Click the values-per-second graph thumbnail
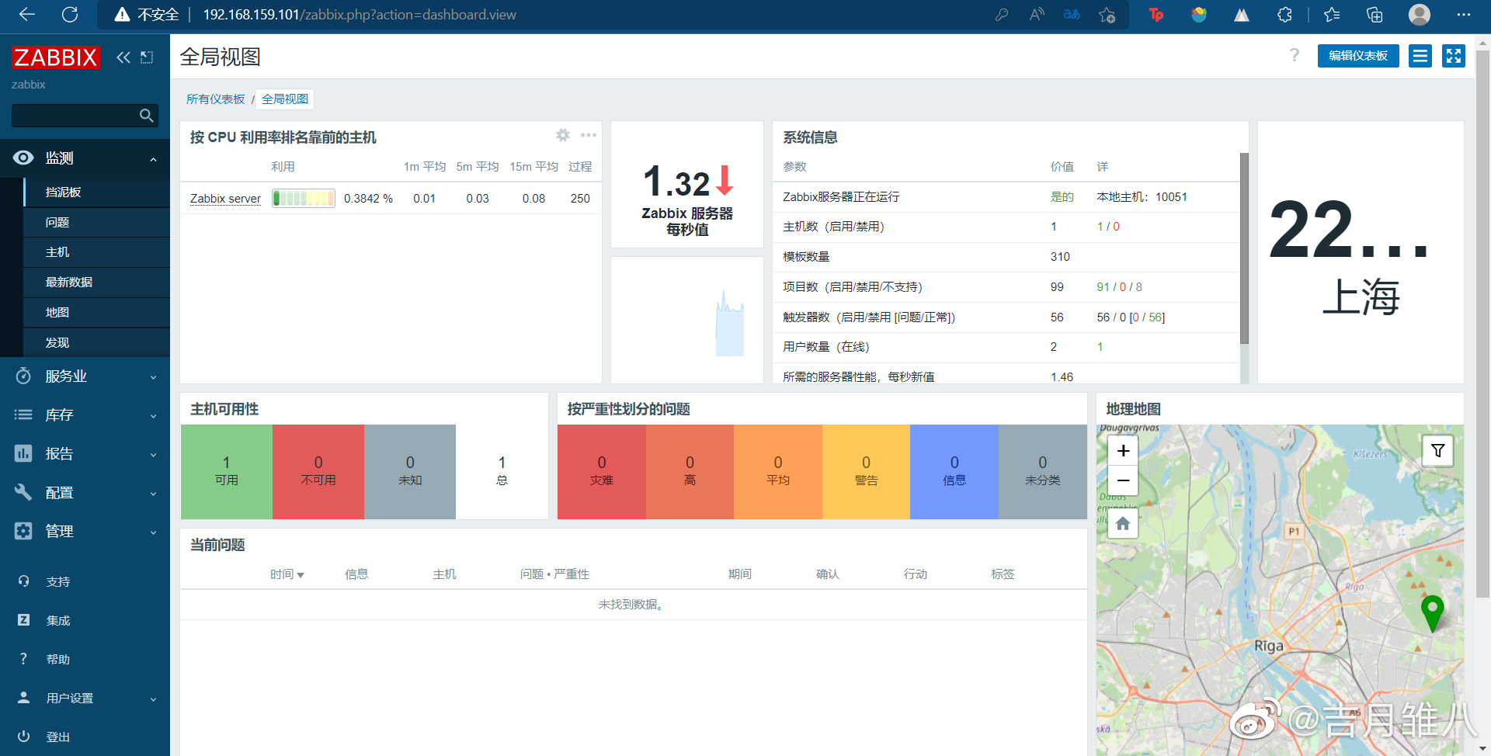This screenshot has width=1491, height=756. pyautogui.click(x=687, y=320)
